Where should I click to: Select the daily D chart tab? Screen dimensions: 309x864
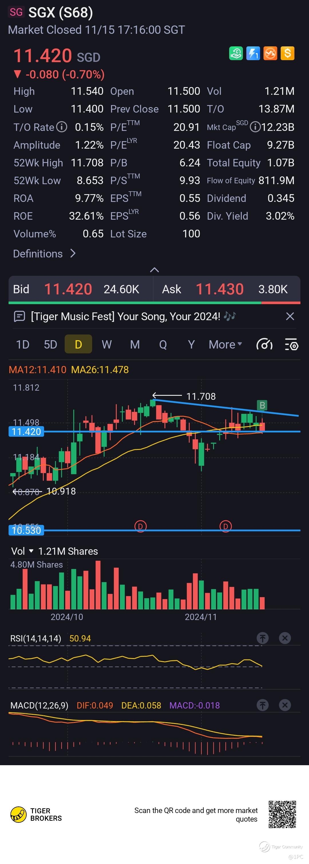(78, 344)
